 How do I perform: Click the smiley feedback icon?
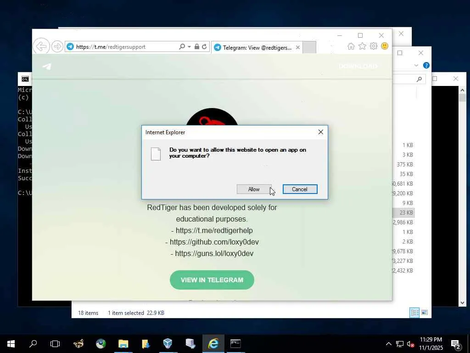pos(385,46)
